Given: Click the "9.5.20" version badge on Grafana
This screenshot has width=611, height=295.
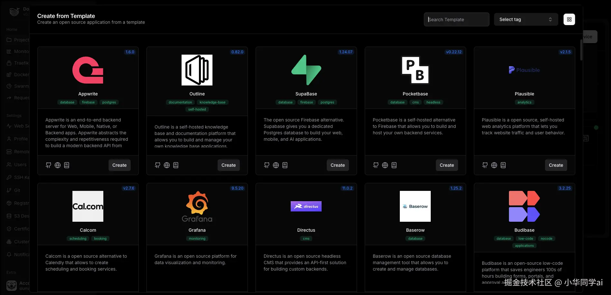Looking at the screenshot, I should click(237, 188).
